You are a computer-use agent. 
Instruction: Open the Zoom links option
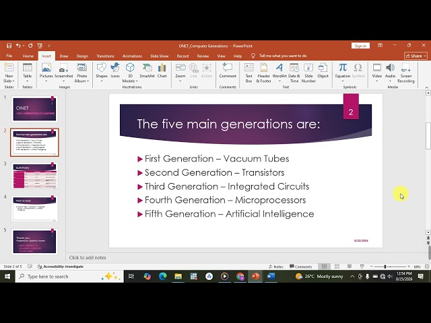pyautogui.click(x=180, y=73)
